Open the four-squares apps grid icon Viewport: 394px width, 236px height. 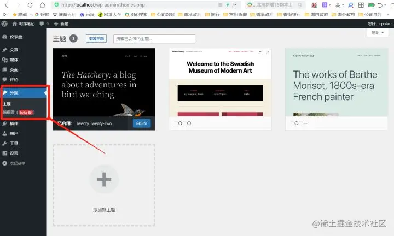361,5
